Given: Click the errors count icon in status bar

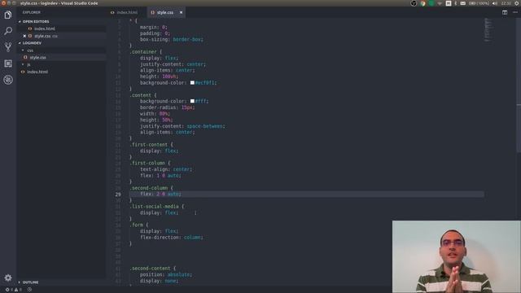Looking at the screenshot, I should coord(7,290).
